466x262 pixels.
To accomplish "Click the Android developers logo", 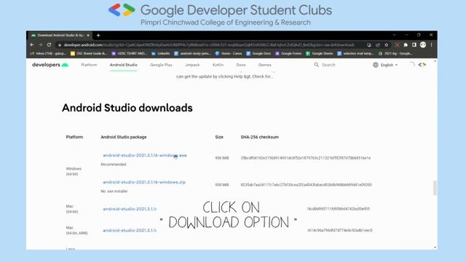I will 50,65.
